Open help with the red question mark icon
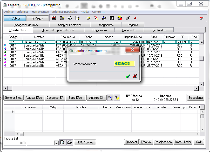 (x=201, y=18)
